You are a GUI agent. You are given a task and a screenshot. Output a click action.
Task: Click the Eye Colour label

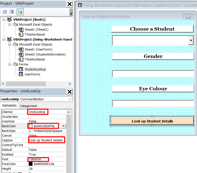(153, 89)
